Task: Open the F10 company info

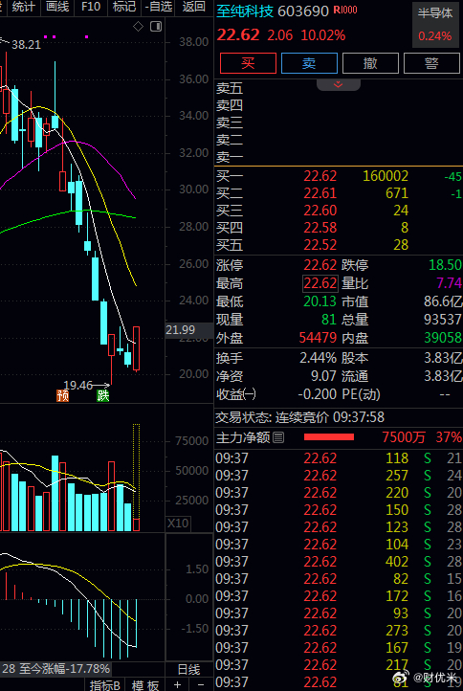Action: click(91, 7)
